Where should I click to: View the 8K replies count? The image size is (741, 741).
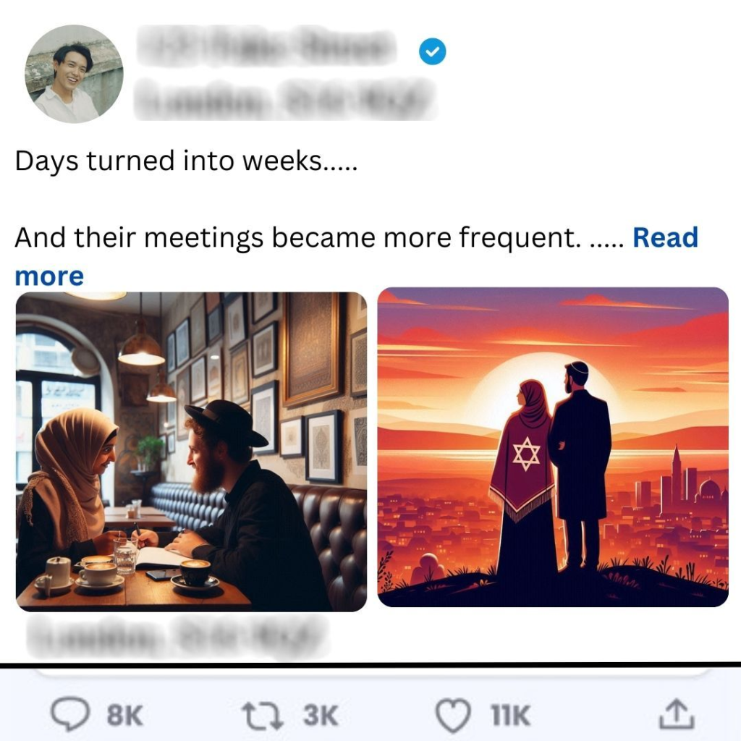pyautogui.click(x=124, y=716)
